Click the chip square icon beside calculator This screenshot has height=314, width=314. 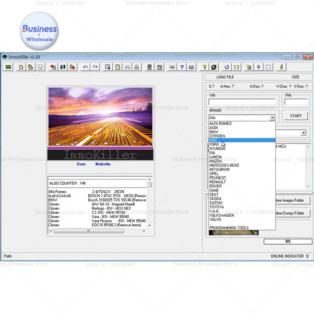coord(160,67)
